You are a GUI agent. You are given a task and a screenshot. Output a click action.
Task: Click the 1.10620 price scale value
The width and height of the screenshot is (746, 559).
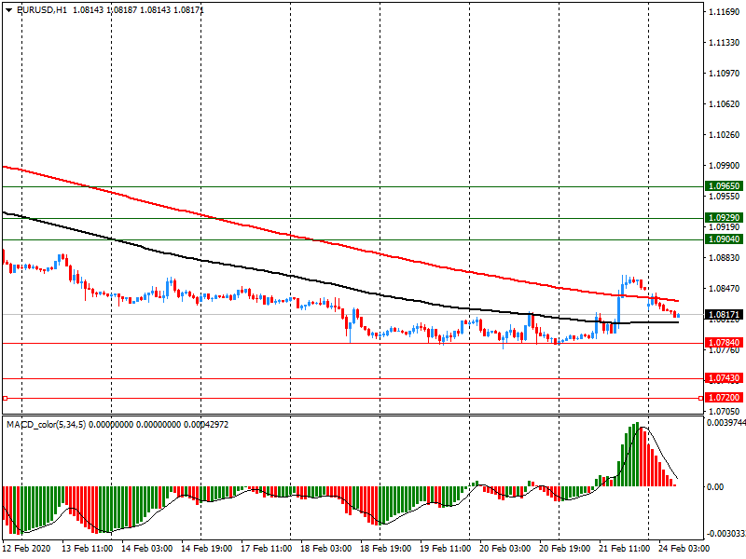[725, 104]
